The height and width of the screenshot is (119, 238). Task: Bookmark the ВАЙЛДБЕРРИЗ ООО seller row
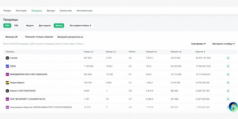pyautogui.click(x=228, y=74)
